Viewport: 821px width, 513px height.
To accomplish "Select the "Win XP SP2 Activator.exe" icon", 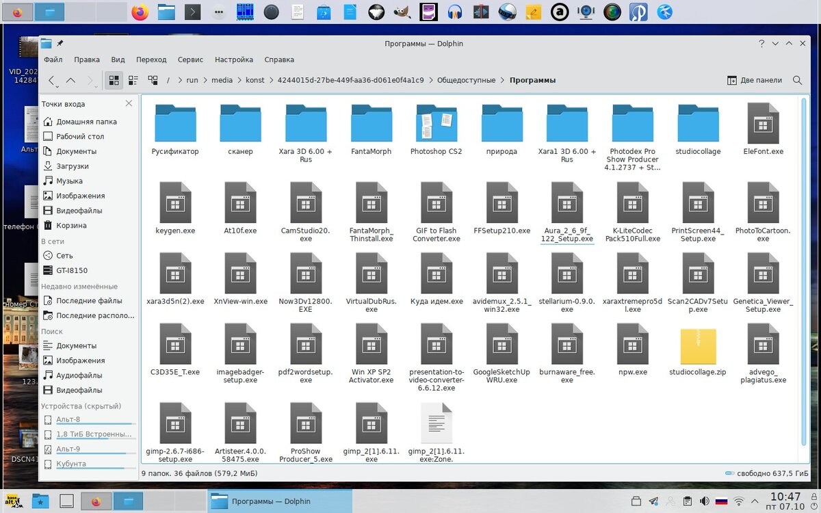I will (x=372, y=344).
